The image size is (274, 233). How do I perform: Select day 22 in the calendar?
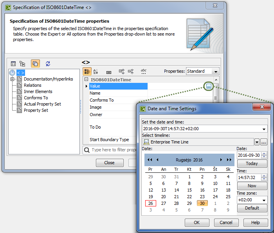pos(189,197)
